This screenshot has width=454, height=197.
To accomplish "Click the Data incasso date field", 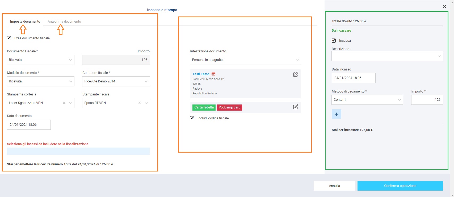I will (353, 78).
